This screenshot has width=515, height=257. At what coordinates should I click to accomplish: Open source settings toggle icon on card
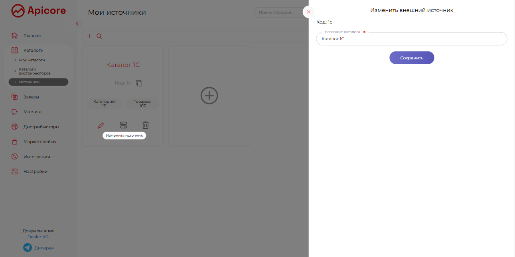[123, 126]
